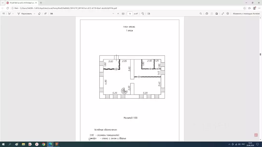This screenshot has height=147, width=262.
Task: Select the eraser tool
Action: click(x=39, y=14)
